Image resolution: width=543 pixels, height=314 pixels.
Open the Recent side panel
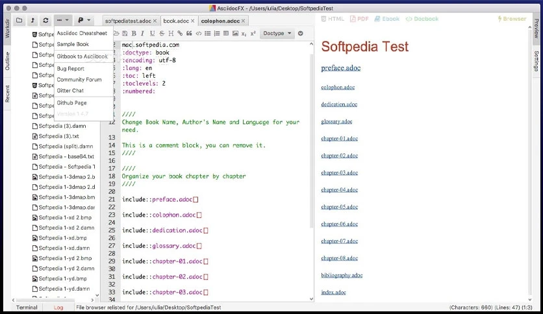tap(7, 93)
